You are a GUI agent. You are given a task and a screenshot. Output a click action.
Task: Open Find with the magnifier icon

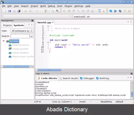53,11
